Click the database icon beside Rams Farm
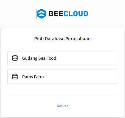 tap(15, 77)
